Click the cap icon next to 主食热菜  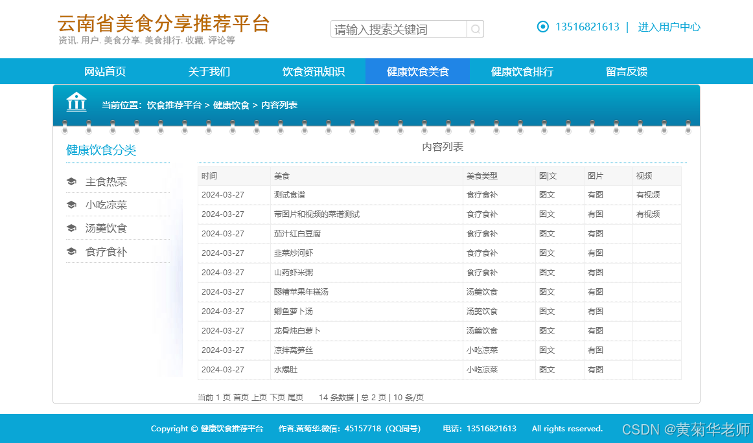(71, 181)
